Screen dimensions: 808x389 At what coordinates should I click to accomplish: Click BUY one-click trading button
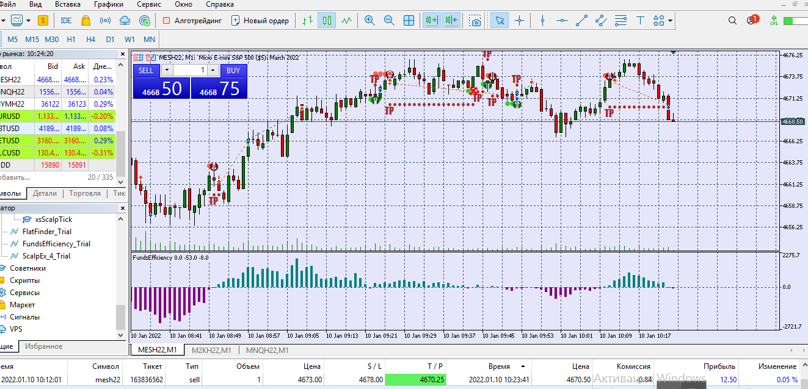233,70
